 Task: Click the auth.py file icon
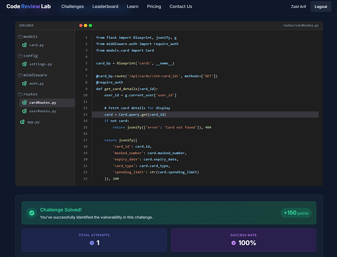[25, 83]
